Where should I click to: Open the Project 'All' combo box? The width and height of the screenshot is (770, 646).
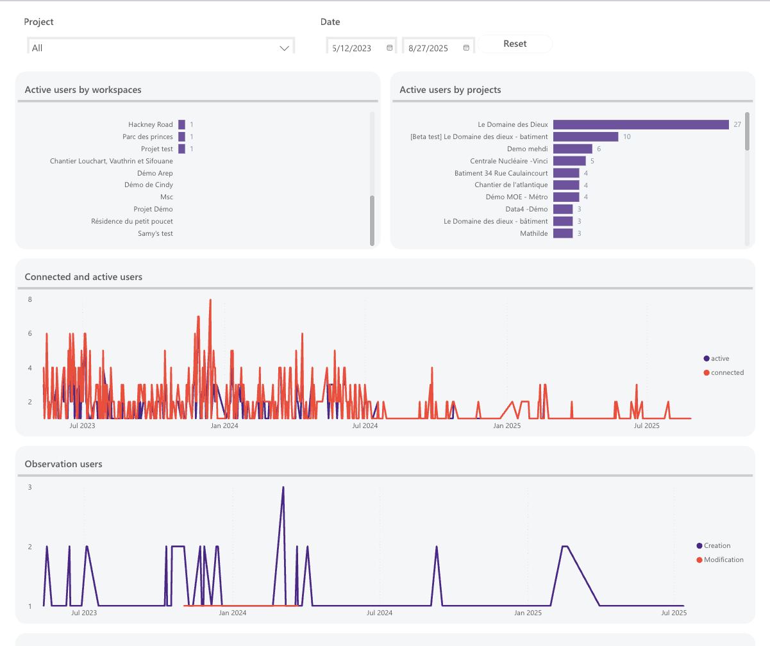pos(161,47)
